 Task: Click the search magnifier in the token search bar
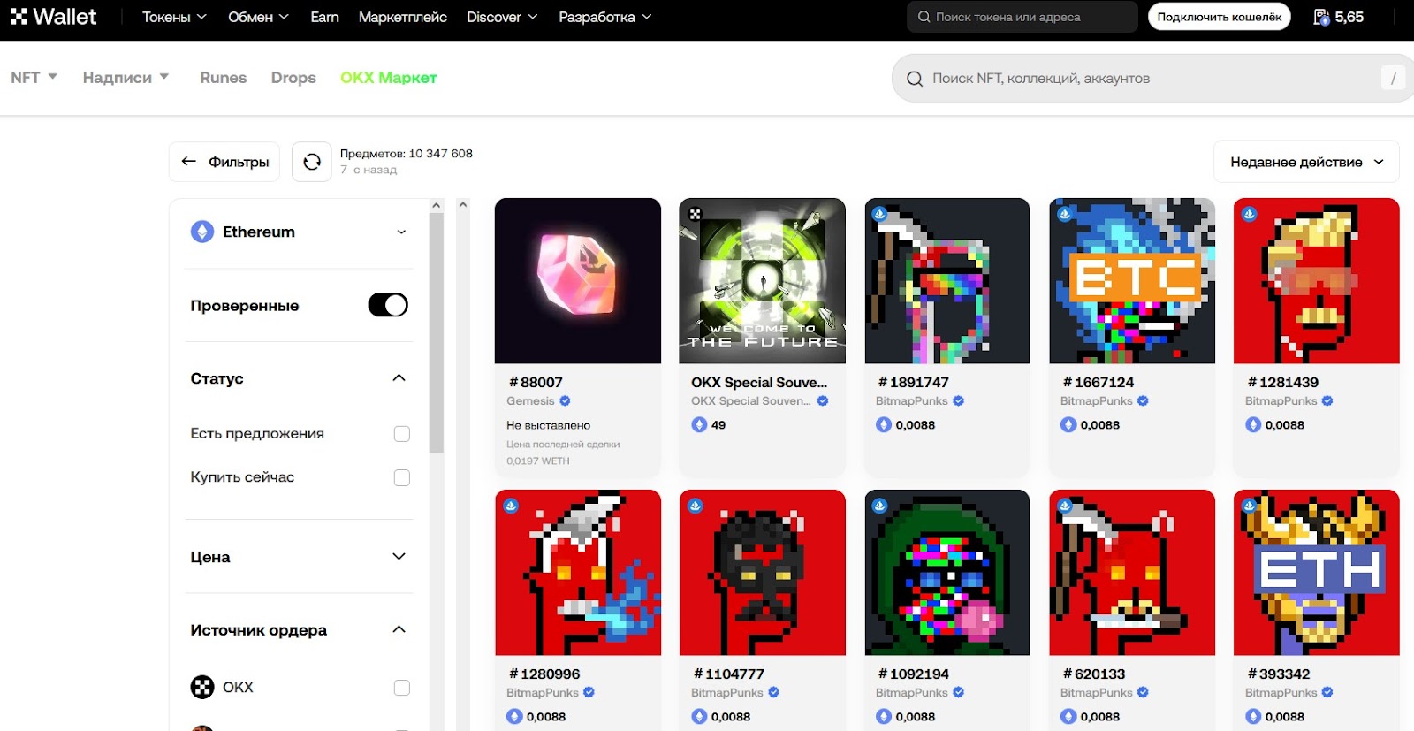point(924,17)
